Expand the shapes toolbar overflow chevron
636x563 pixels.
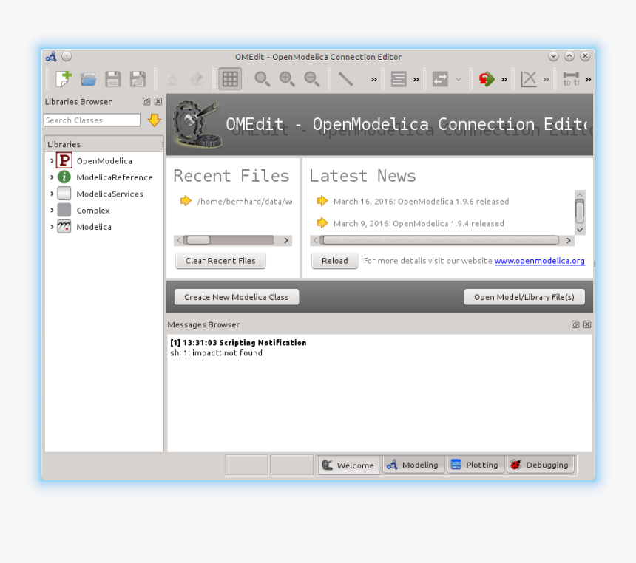point(374,80)
